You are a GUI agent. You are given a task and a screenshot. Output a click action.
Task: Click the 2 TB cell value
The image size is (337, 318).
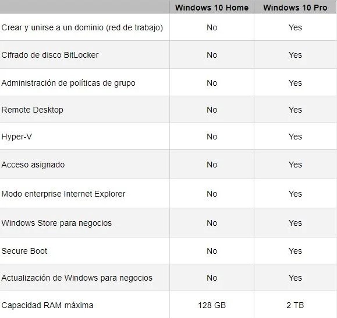[x=295, y=305]
